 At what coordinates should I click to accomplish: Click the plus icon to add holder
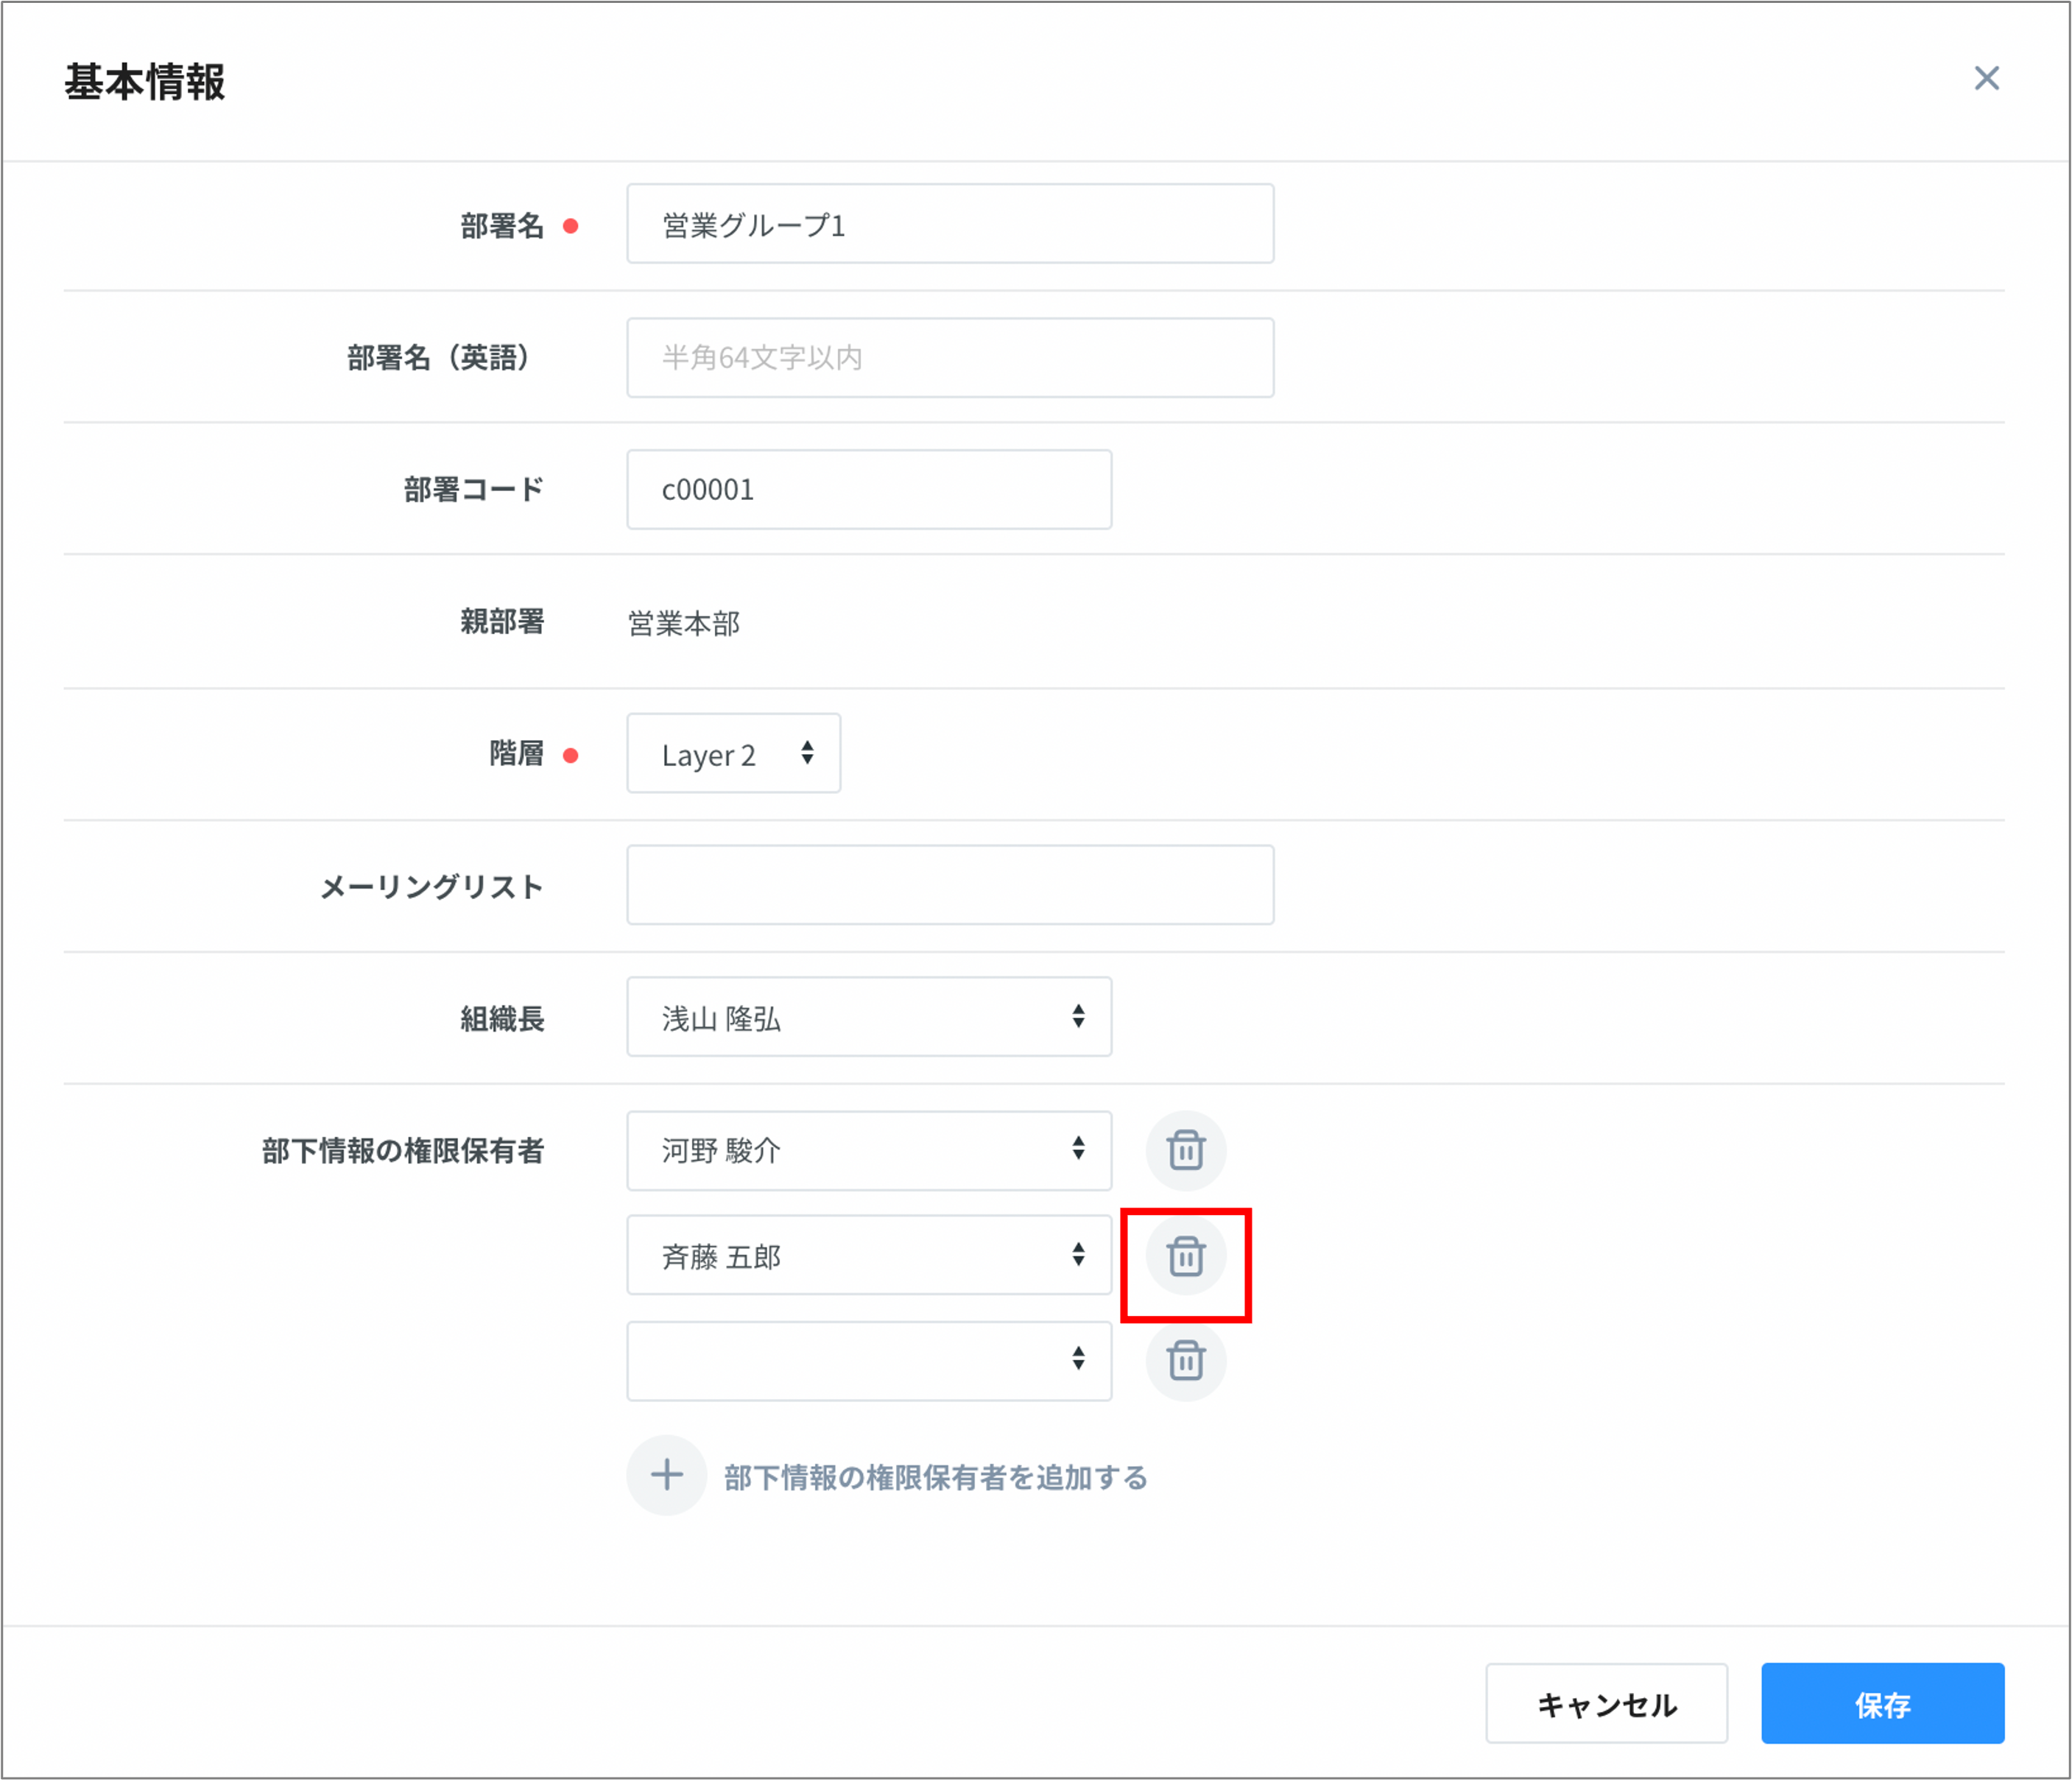tap(666, 1475)
